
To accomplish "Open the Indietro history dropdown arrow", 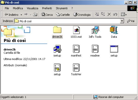I will (21, 15).
